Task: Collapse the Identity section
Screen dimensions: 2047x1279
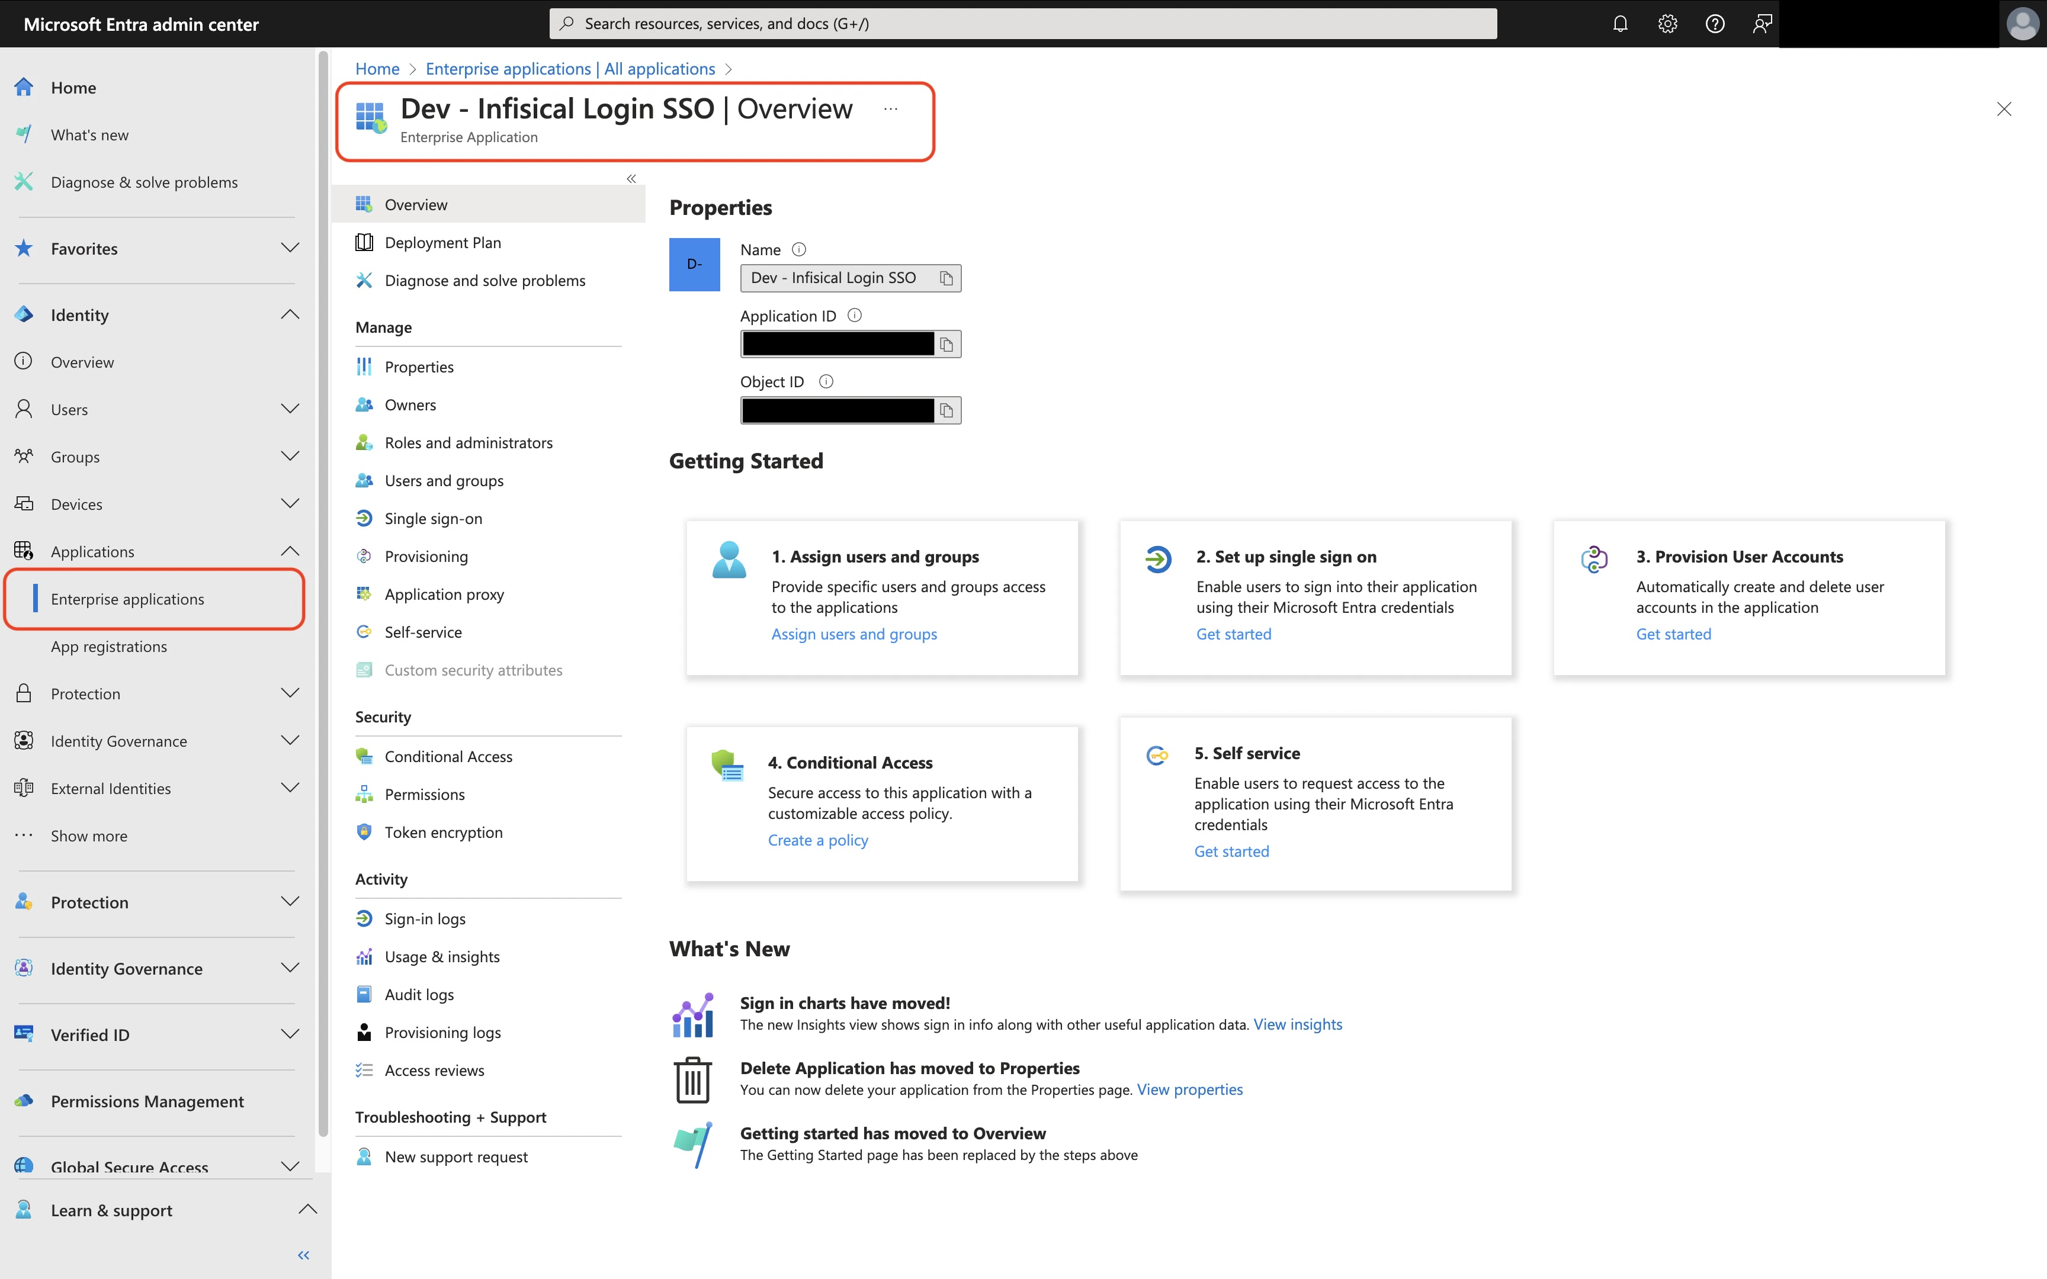Action: pyautogui.click(x=290, y=314)
